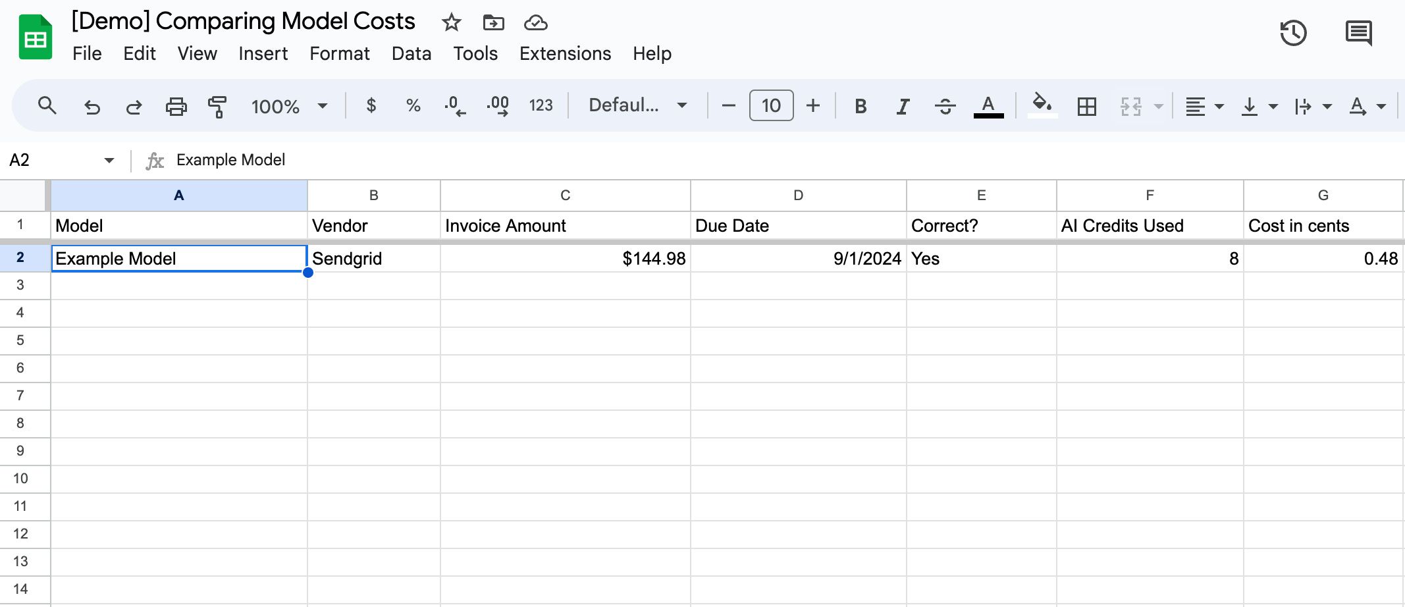Image resolution: width=1405 pixels, height=607 pixels.
Task: Click the formula bar content
Action: [230, 160]
